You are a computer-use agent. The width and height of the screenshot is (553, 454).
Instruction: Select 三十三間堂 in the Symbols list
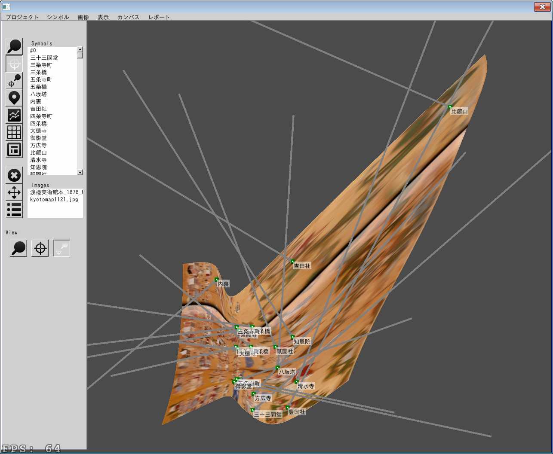52,58
